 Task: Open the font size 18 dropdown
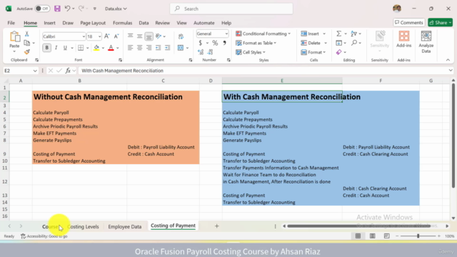coord(99,36)
